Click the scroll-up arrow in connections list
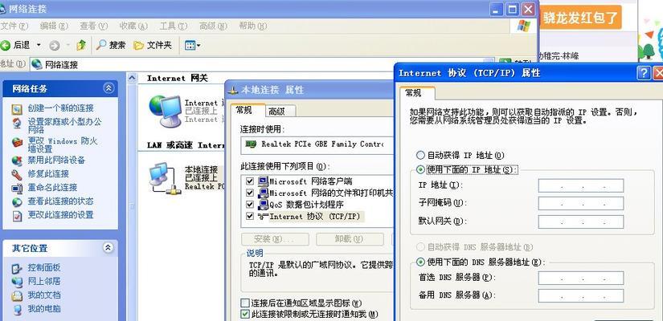Image resolution: width=663 pixels, height=321 pixels. pos(133,78)
